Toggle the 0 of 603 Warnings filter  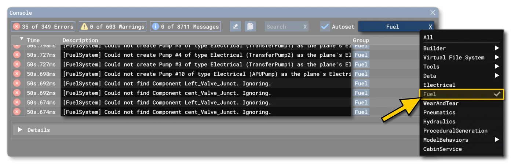(x=112, y=26)
